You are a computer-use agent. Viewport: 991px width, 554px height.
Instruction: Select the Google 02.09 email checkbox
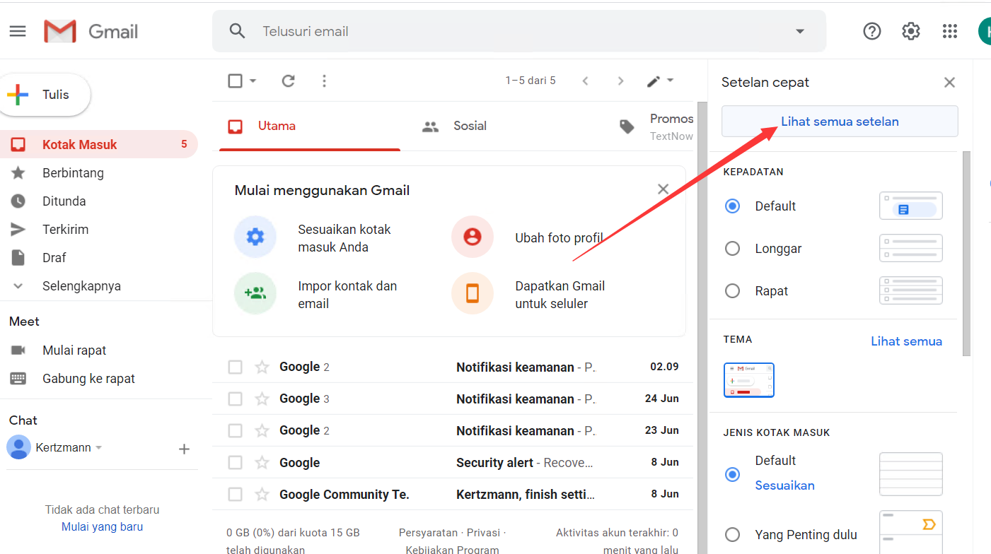click(236, 367)
